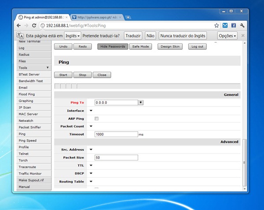This screenshot has height=210, width=264.
Task: Click the Ping To address field
Action: coord(116,103)
